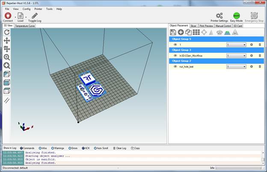Click the Autoposition grid icon
The height and width of the screenshot is (172, 267).
[x=196, y=32]
